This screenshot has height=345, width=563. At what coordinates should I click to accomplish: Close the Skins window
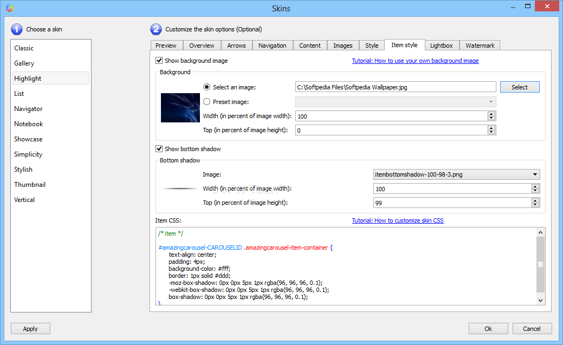tap(547, 6)
